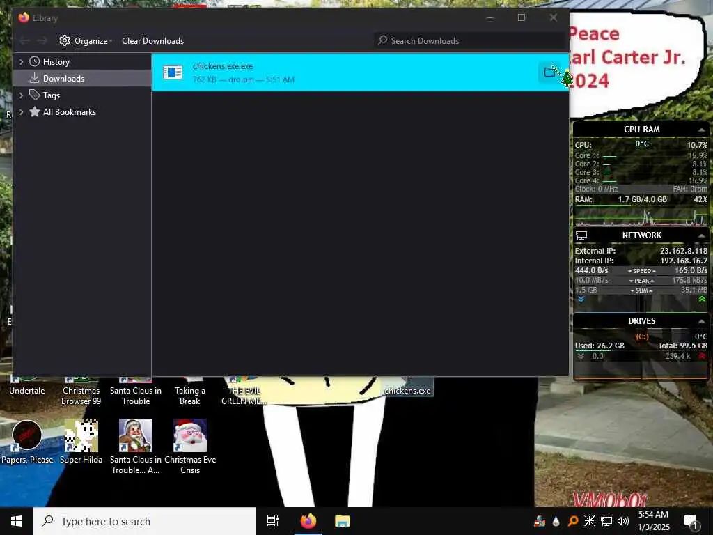
Task: Click the Internal IP value 192.168.16.2
Action: click(x=684, y=261)
